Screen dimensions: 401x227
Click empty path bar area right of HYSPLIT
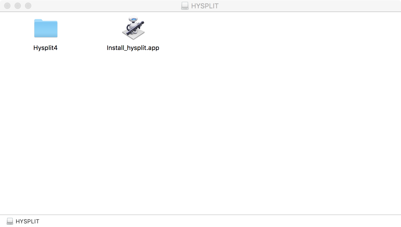[219, 221]
